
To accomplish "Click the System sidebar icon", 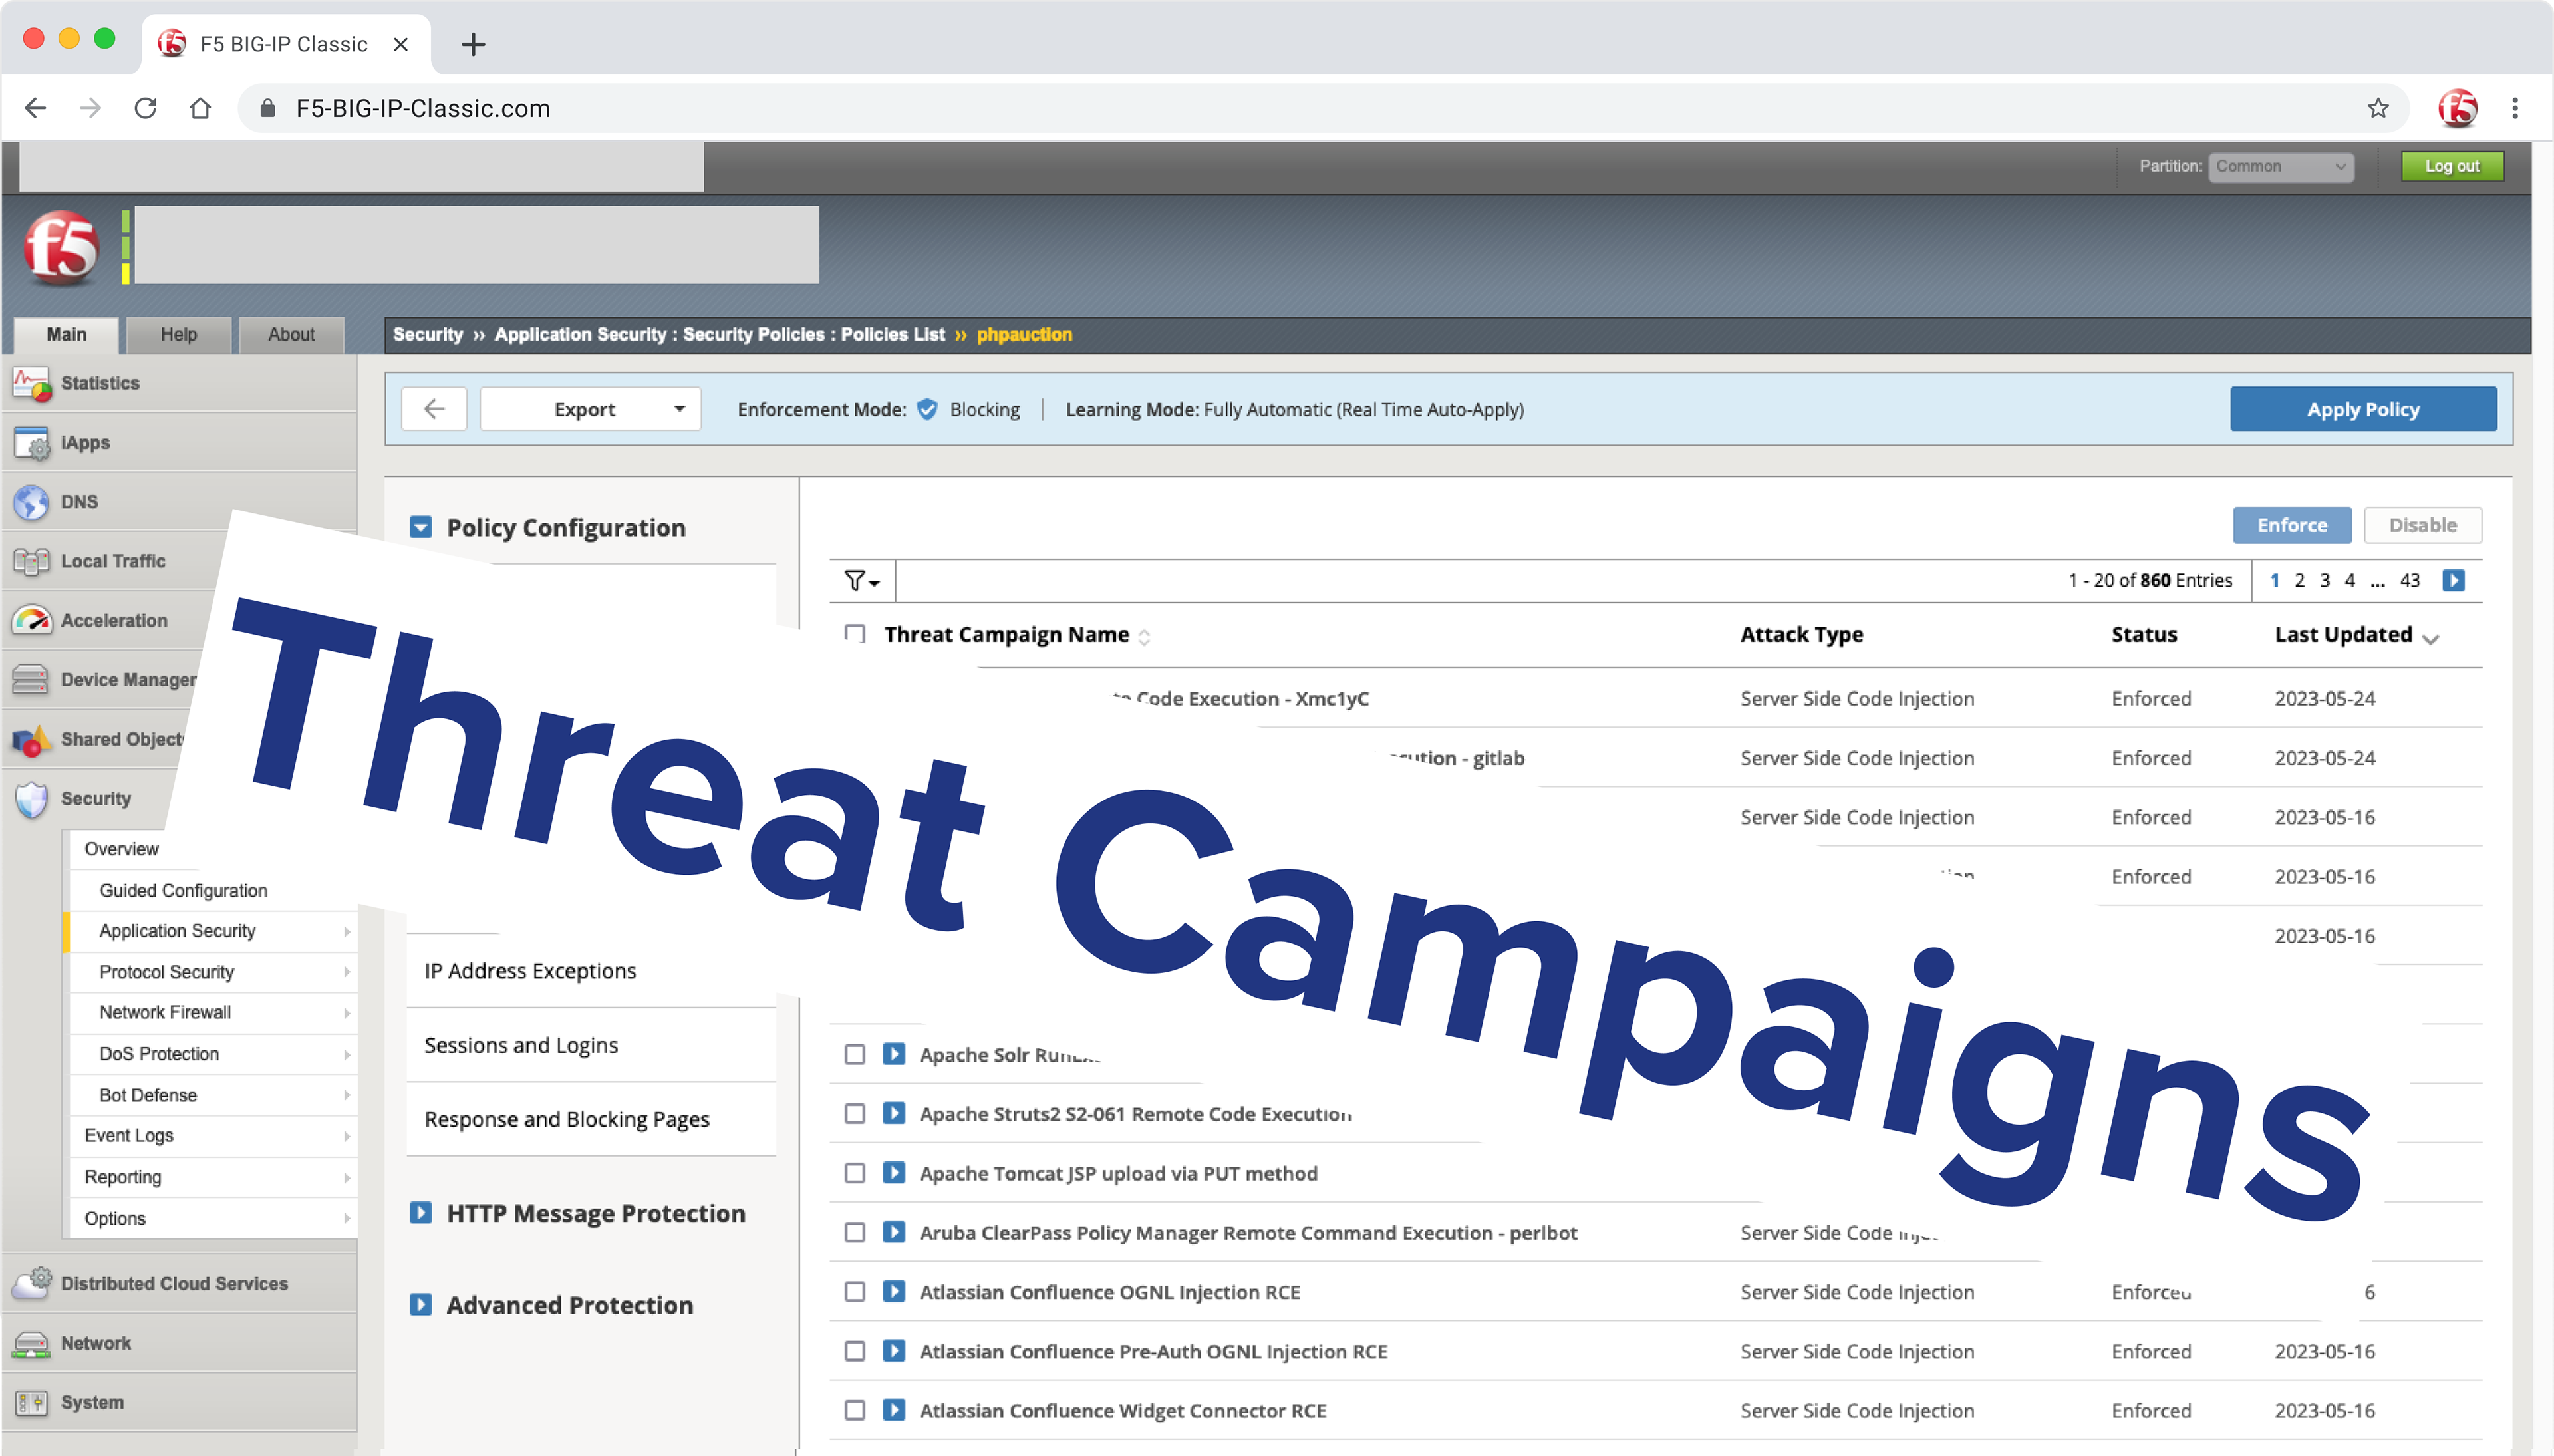I will pos(31,1403).
